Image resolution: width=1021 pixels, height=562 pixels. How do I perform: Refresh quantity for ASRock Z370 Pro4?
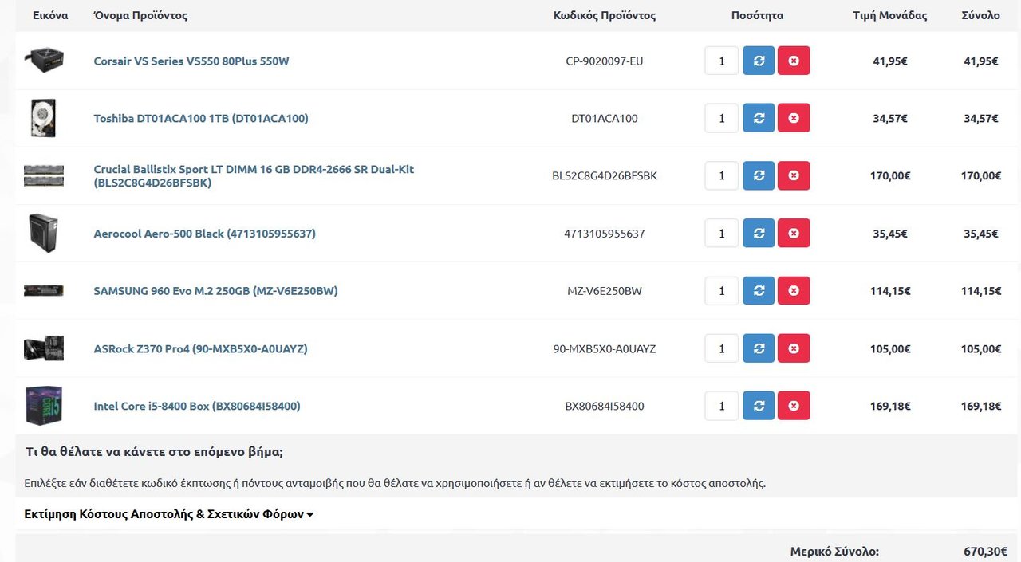759,348
